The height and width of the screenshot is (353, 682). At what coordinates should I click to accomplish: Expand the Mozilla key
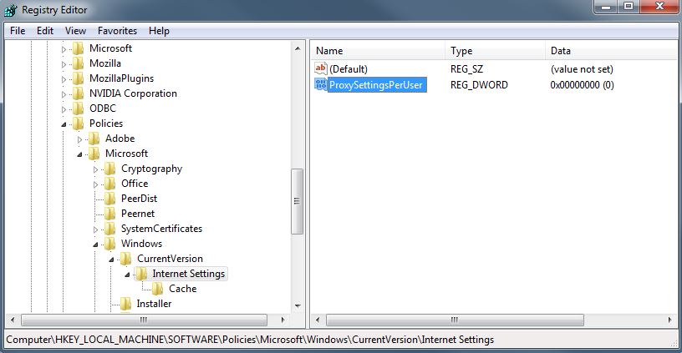(x=64, y=65)
